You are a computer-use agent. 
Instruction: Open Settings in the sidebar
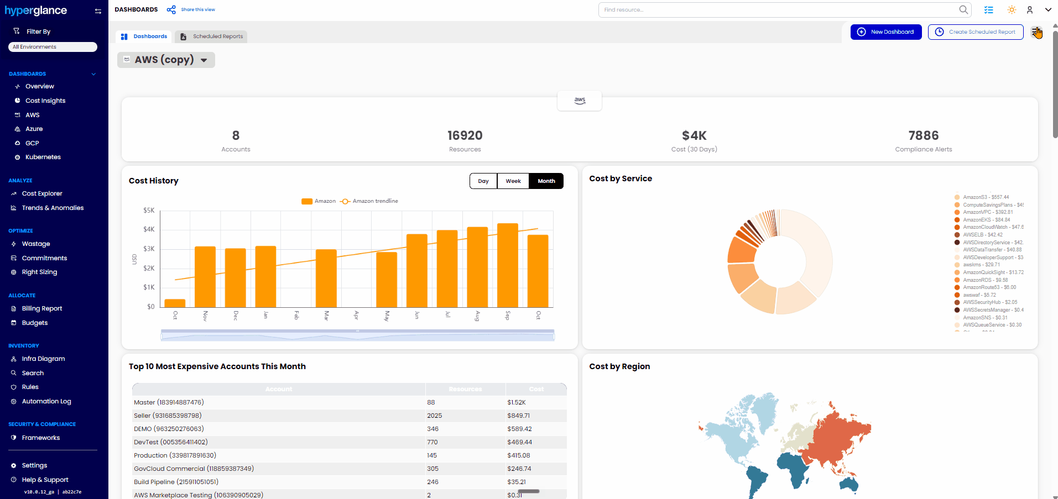click(34, 465)
